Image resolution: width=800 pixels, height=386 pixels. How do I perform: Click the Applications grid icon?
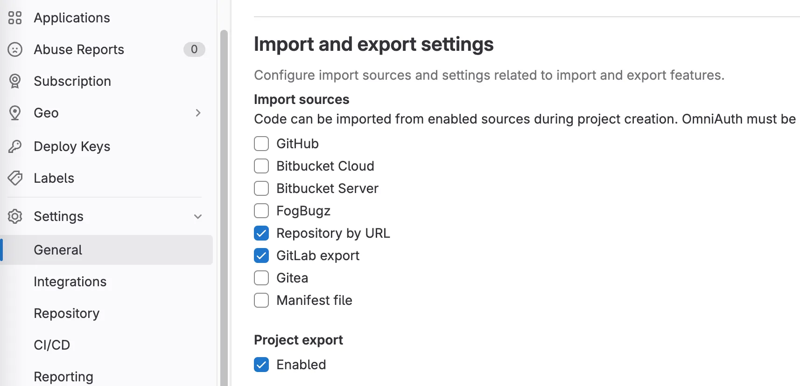[15, 18]
